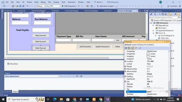The image size is (182, 102).
Task: Switch Properties panel to Alphabetical sort
Action: tap(129, 48)
